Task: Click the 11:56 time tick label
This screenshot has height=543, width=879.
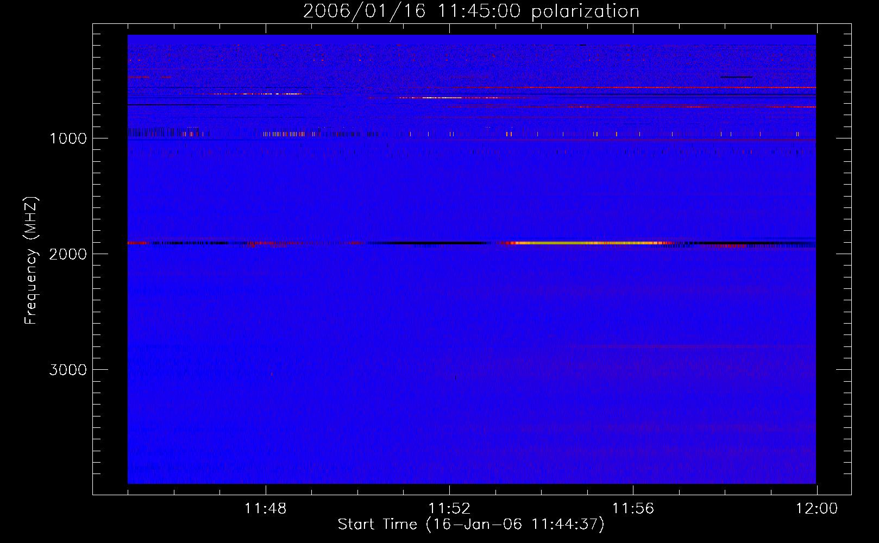Action: [633, 509]
